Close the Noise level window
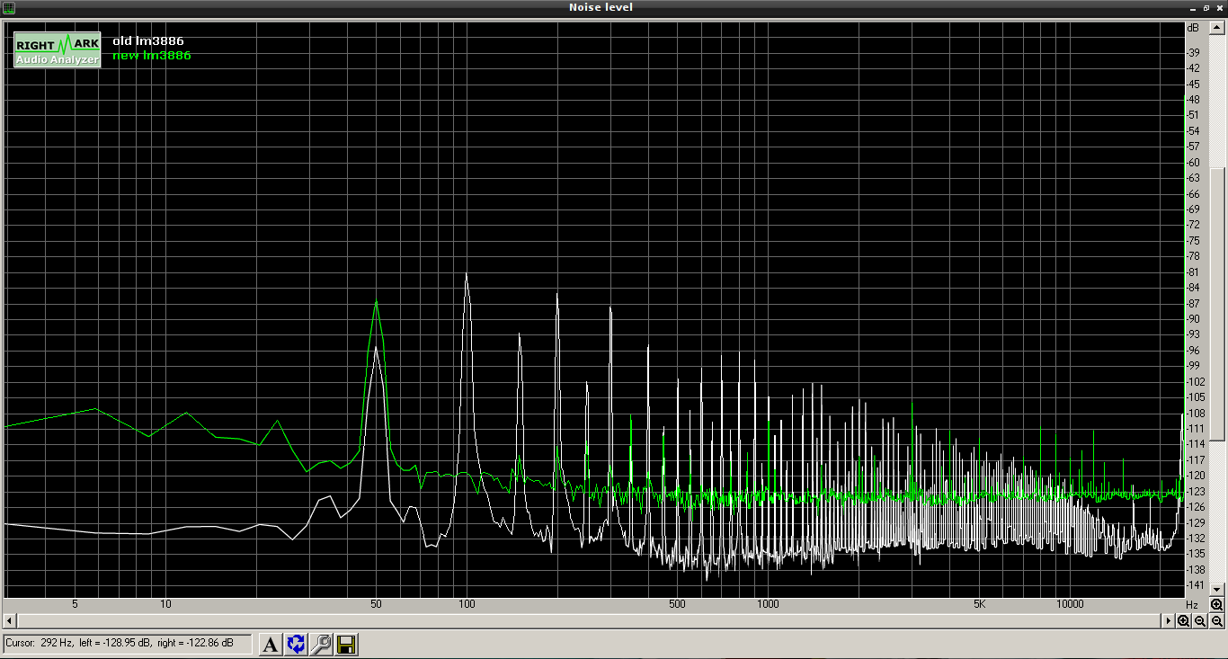 (x=1219, y=7)
